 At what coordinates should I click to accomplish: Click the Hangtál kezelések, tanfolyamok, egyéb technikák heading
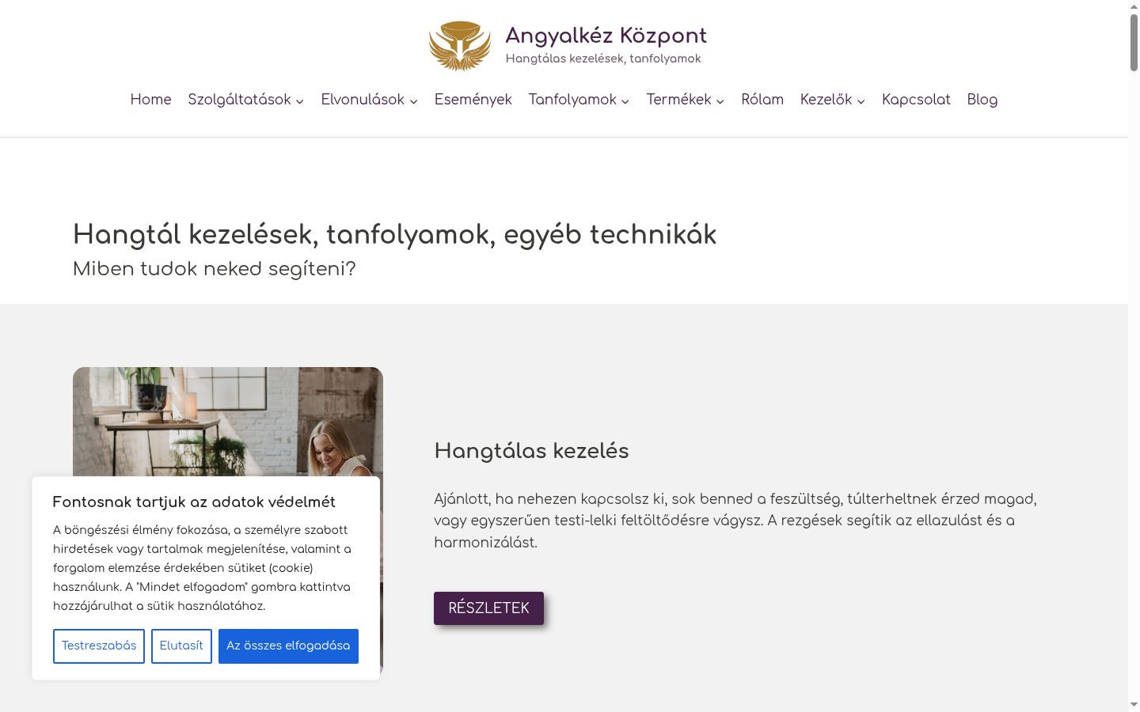[x=394, y=235]
